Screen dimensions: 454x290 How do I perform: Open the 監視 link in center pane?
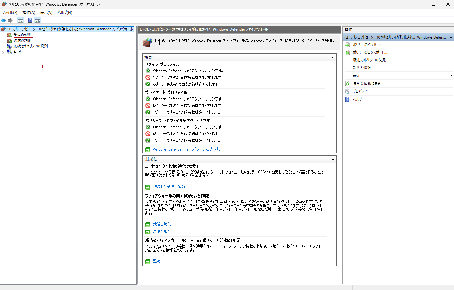157,261
